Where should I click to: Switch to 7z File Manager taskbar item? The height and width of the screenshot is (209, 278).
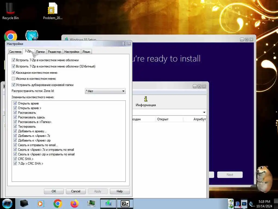[125, 204]
